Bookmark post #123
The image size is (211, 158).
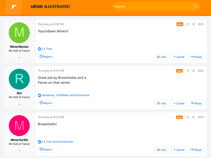[193, 71]
